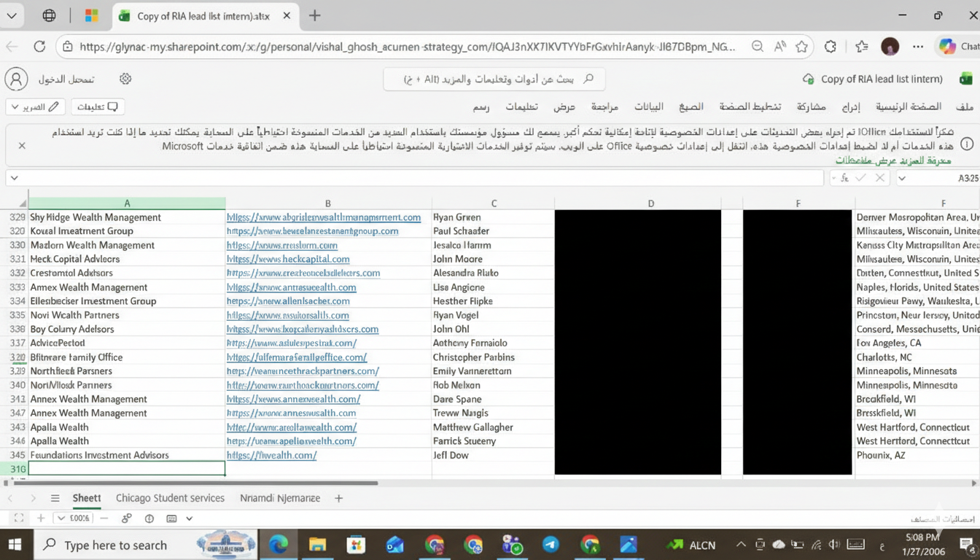This screenshot has height=560, width=980.
Task: Open the all-sheets list icon near sheet tabs
Action: 55,498
